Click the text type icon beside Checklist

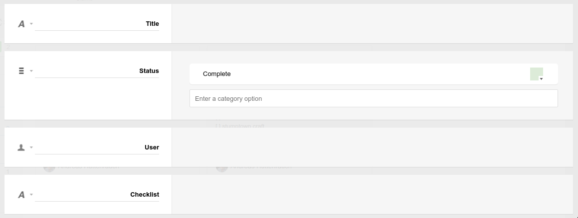pyautogui.click(x=21, y=195)
